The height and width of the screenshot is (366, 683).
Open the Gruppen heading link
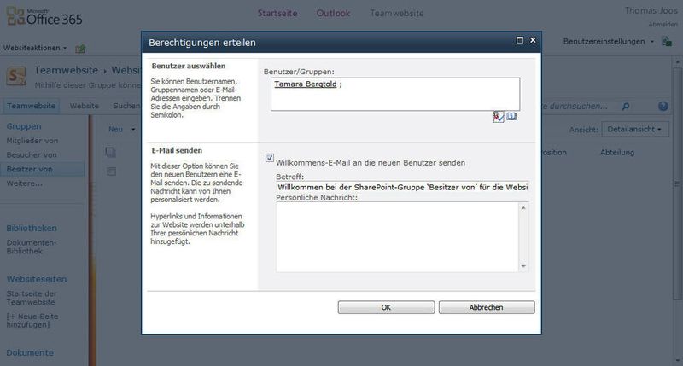coord(24,126)
